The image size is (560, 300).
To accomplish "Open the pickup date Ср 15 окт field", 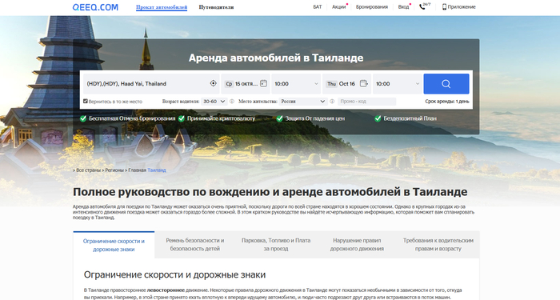I will (246, 84).
